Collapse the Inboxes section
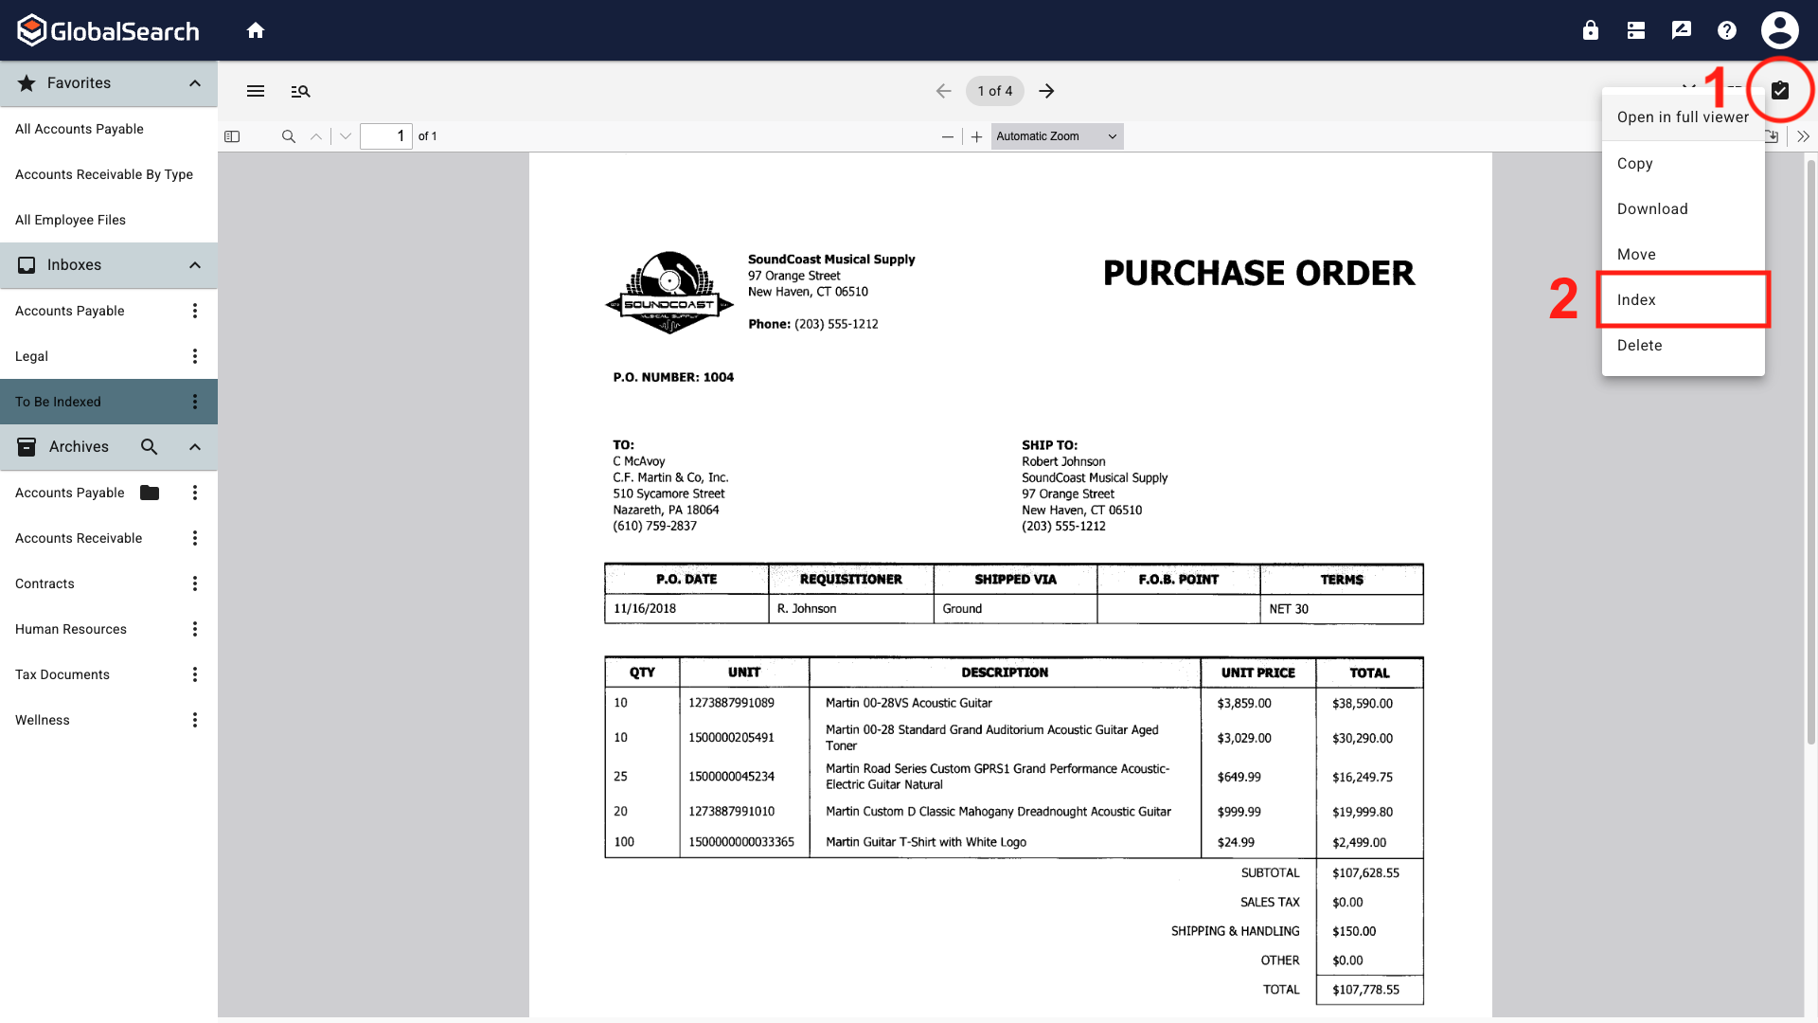This screenshot has height=1023, width=1818. click(194, 264)
